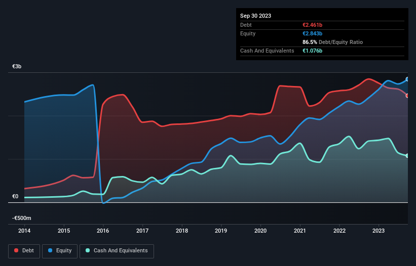Image resolution: width=416 pixels, height=266 pixels.
Task: Click the €1.076b cash value
Action: point(312,51)
